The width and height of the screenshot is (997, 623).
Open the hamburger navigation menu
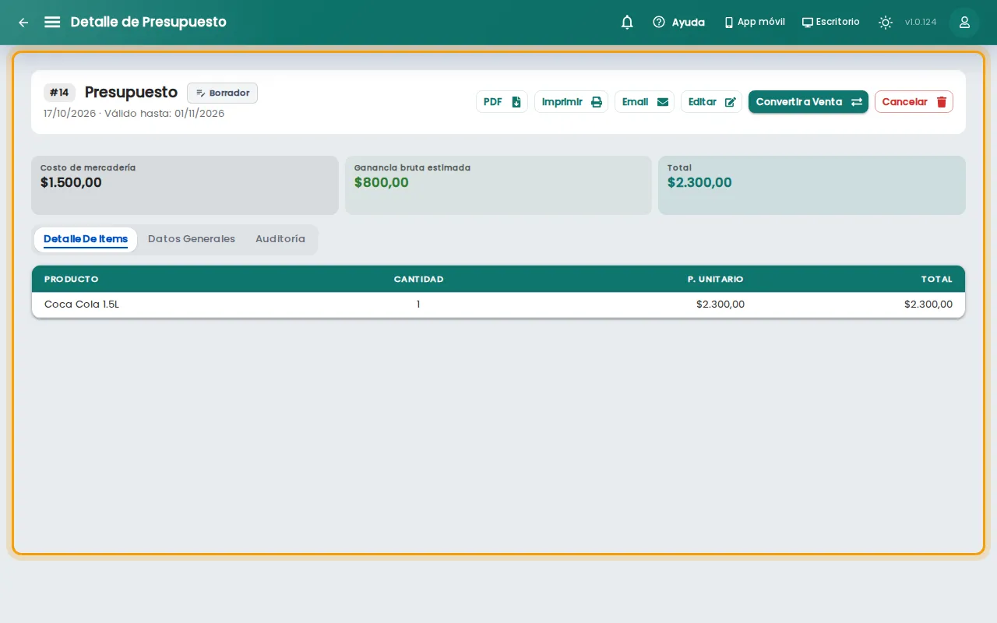tap(52, 22)
